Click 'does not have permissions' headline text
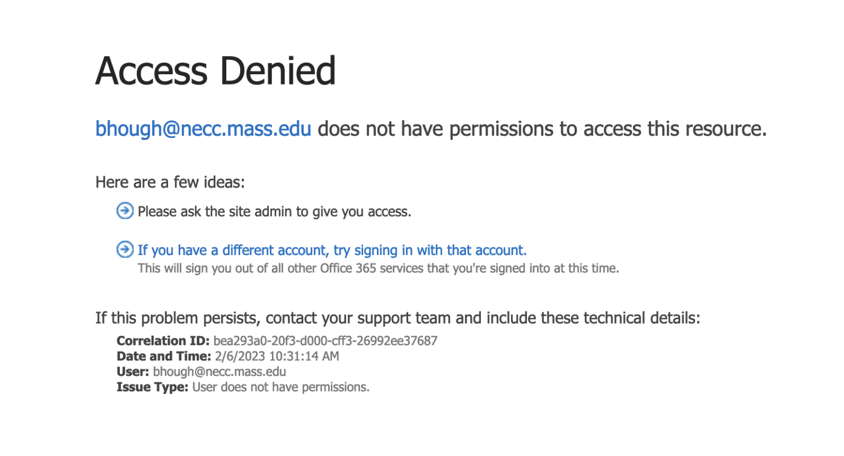This screenshot has width=844, height=456. [x=436, y=129]
